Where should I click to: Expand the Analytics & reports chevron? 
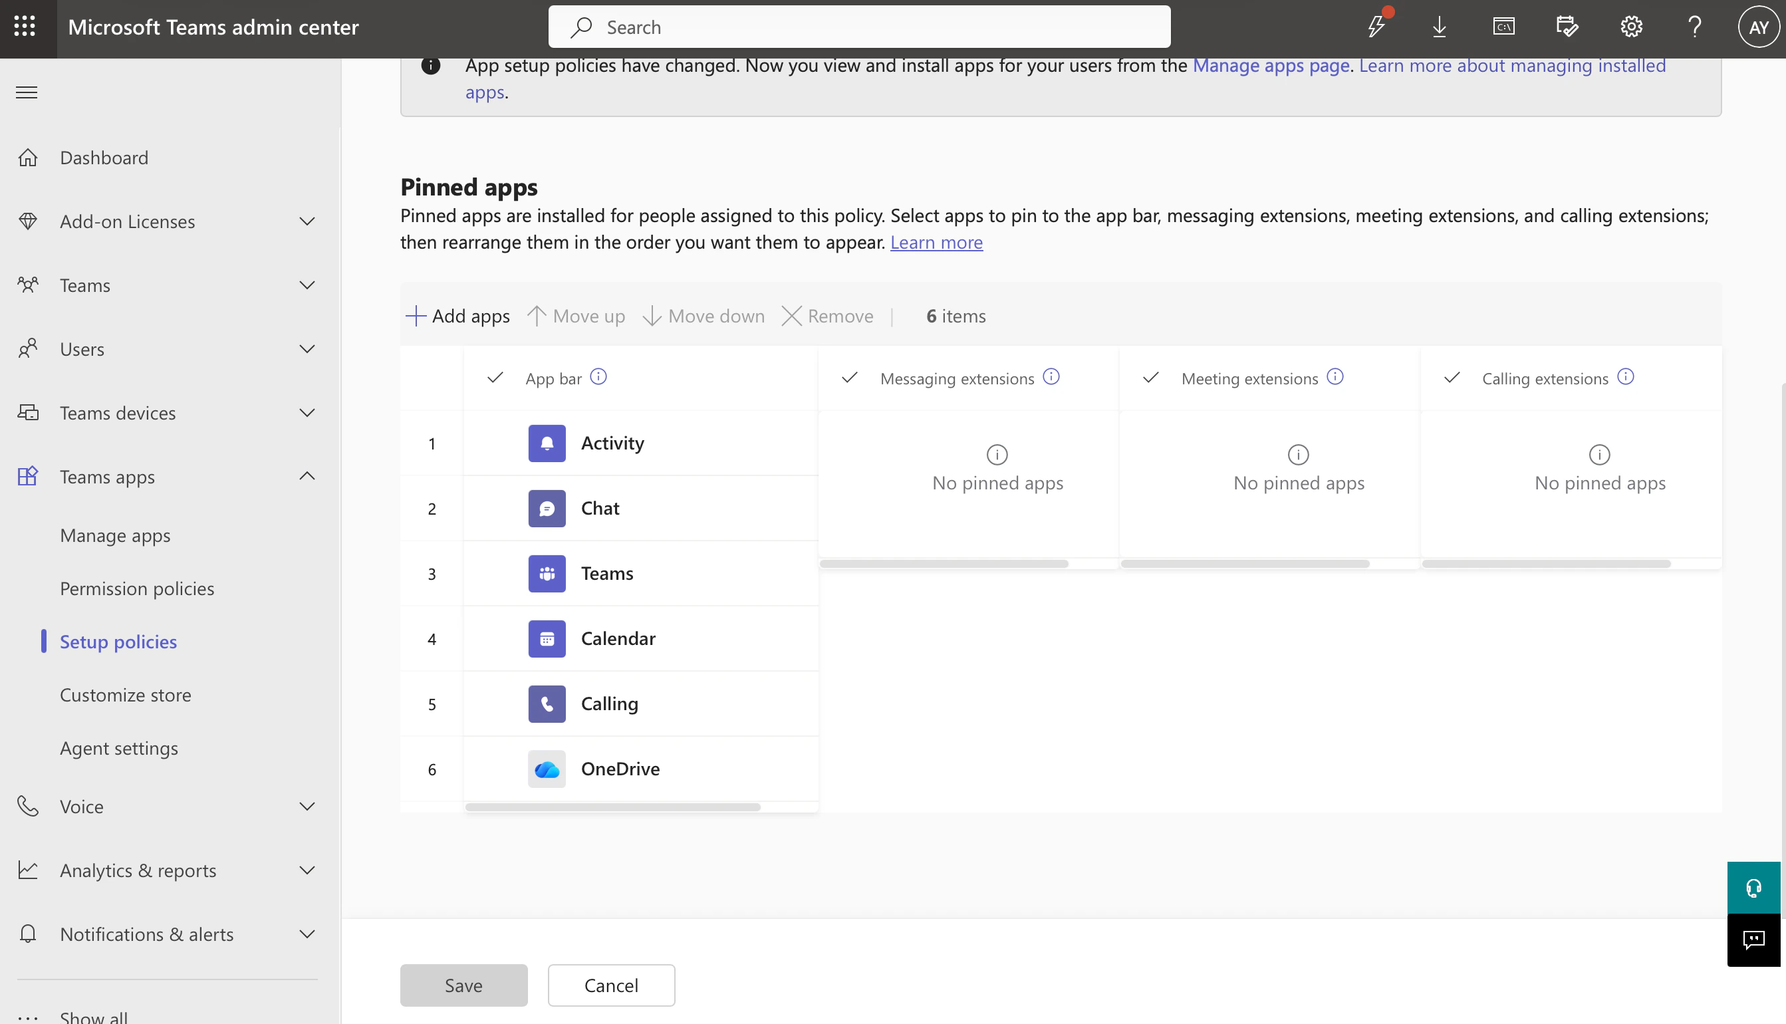tap(307, 870)
